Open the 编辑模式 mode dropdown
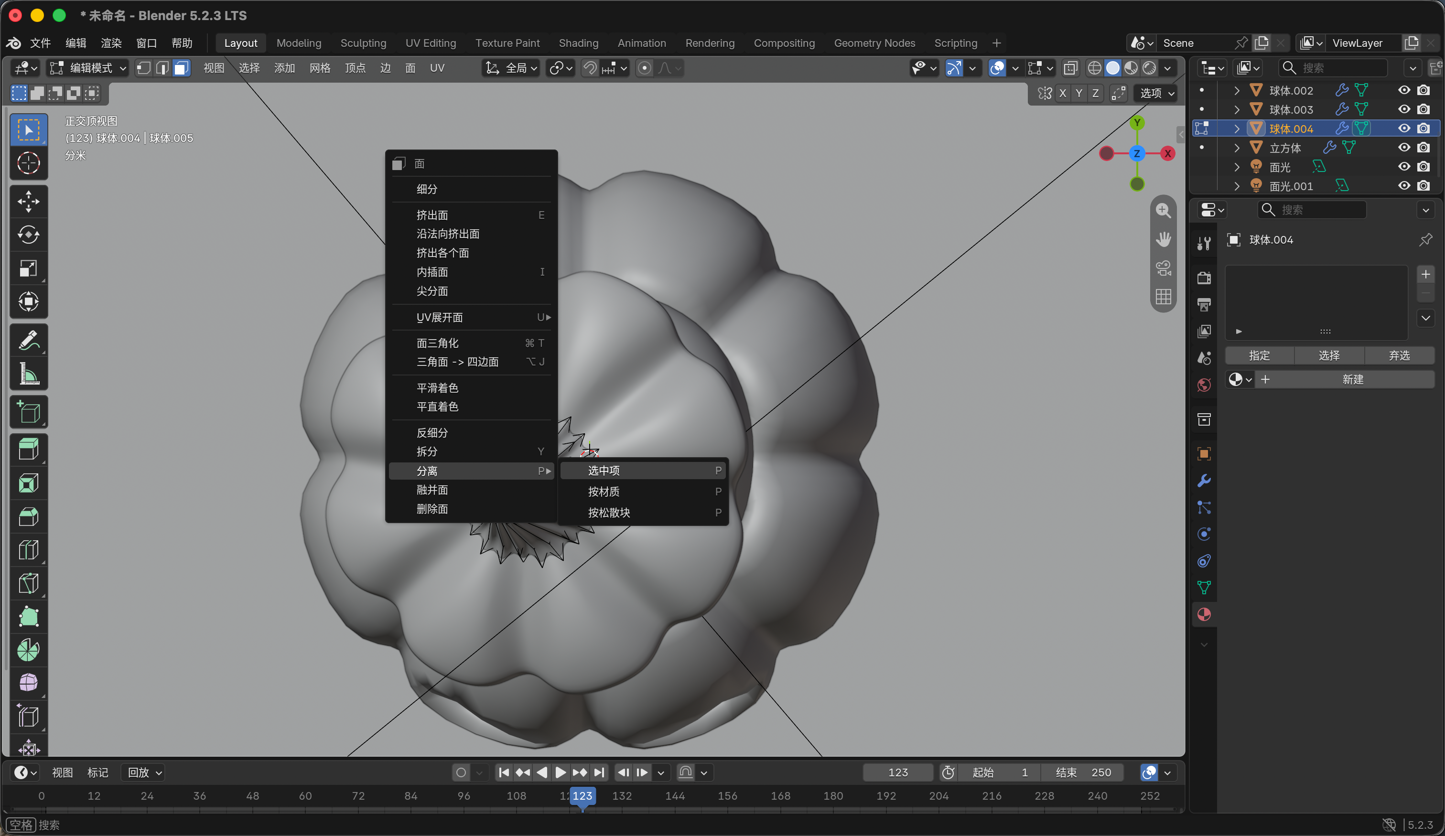Image resolution: width=1445 pixels, height=836 pixels. (88, 68)
